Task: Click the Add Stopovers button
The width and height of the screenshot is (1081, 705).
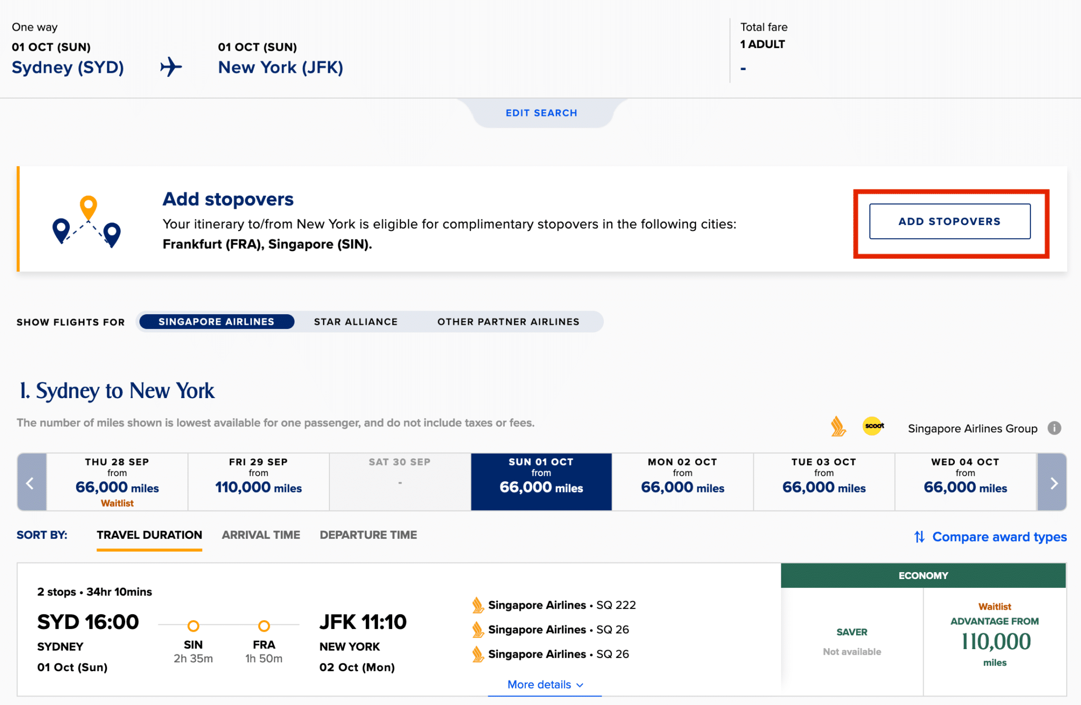Action: (950, 221)
